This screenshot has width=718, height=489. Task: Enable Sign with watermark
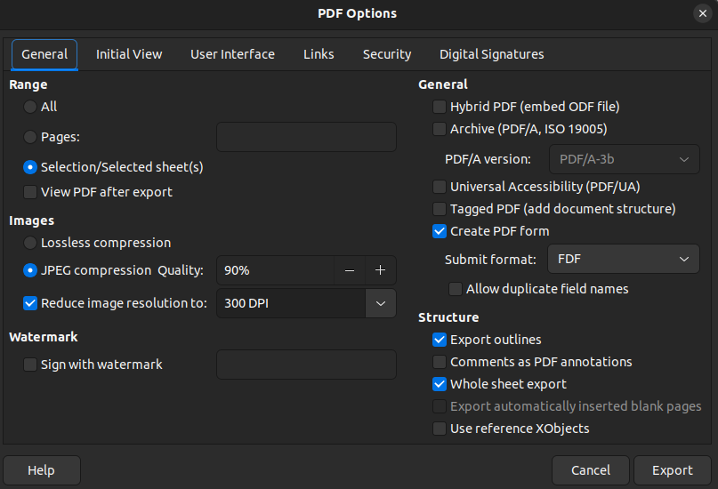(30, 365)
